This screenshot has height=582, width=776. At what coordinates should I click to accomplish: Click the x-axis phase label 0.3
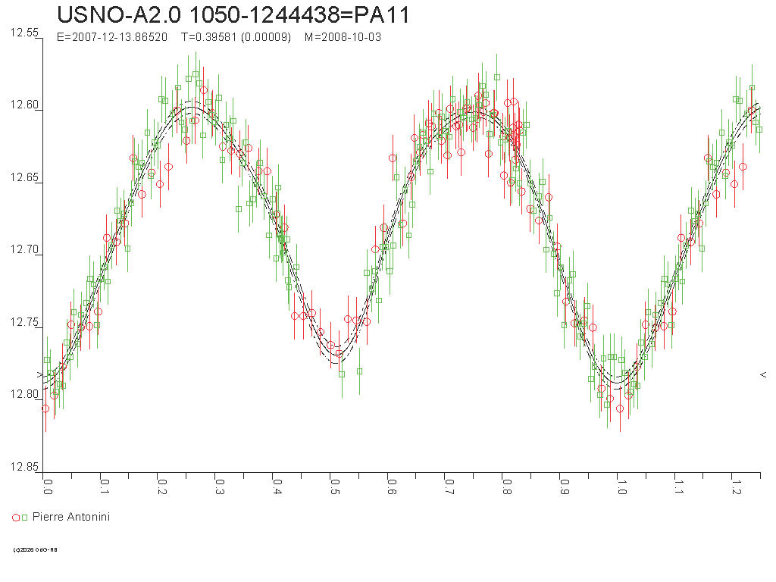[219, 487]
